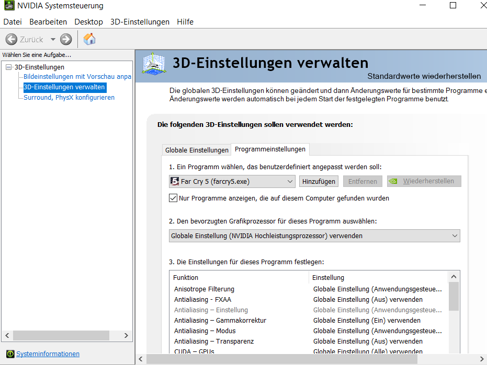Screen dimensions: 487x365
Task: Select 3D-Einstellungen verwalten tree item
Action: (x=64, y=87)
